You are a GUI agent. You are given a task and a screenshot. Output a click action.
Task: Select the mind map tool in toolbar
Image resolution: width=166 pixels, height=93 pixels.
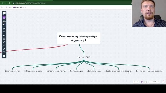point(4,13)
